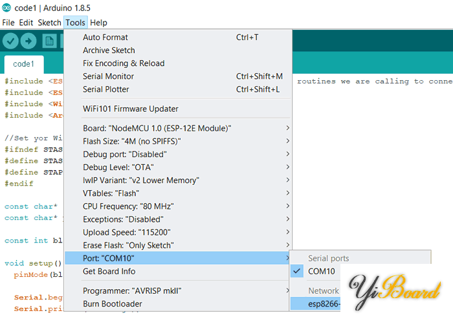Click Burn Bootloader
The image size is (453, 324).
pyautogui.click(x=178, y=304)
